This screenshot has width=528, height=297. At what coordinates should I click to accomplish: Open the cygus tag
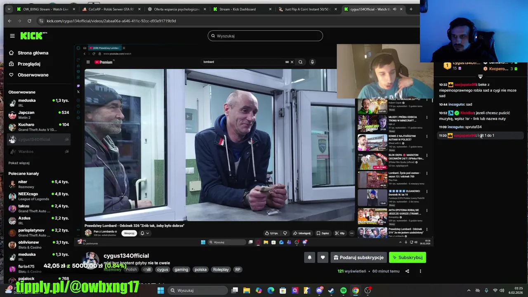(x=163, y=270)
